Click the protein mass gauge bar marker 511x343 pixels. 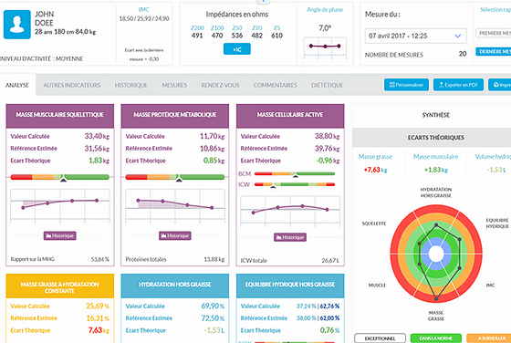(179, 179)
